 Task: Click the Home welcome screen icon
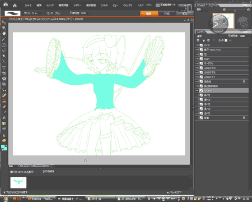[x=15, y=5]
